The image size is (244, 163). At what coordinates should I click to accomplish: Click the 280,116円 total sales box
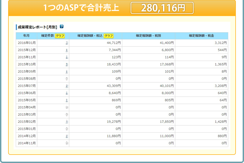(x=162, y=8)
